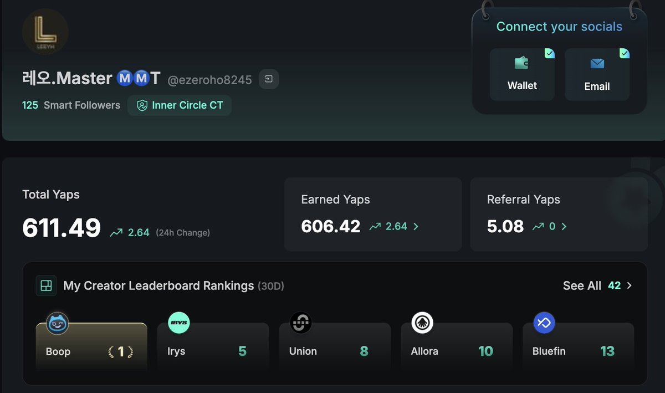Click the 125 Smart Followers text
This screenshot has height=393, width=665.
71,105
